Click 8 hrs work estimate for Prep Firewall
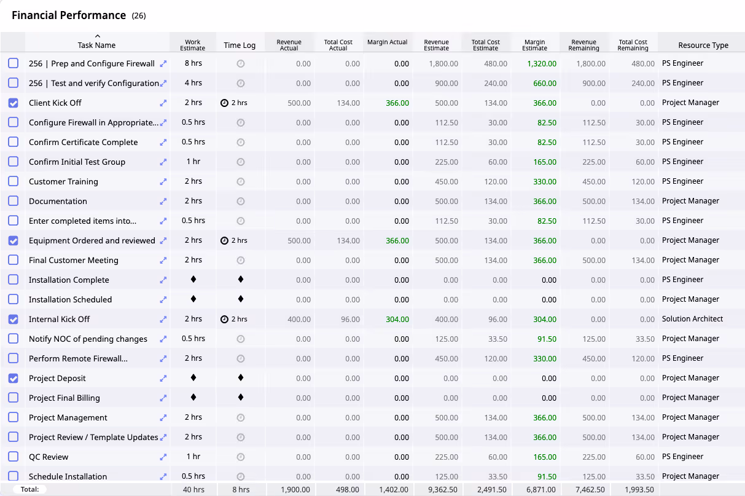The image size is (745, 496). click(x=193, y=63)
